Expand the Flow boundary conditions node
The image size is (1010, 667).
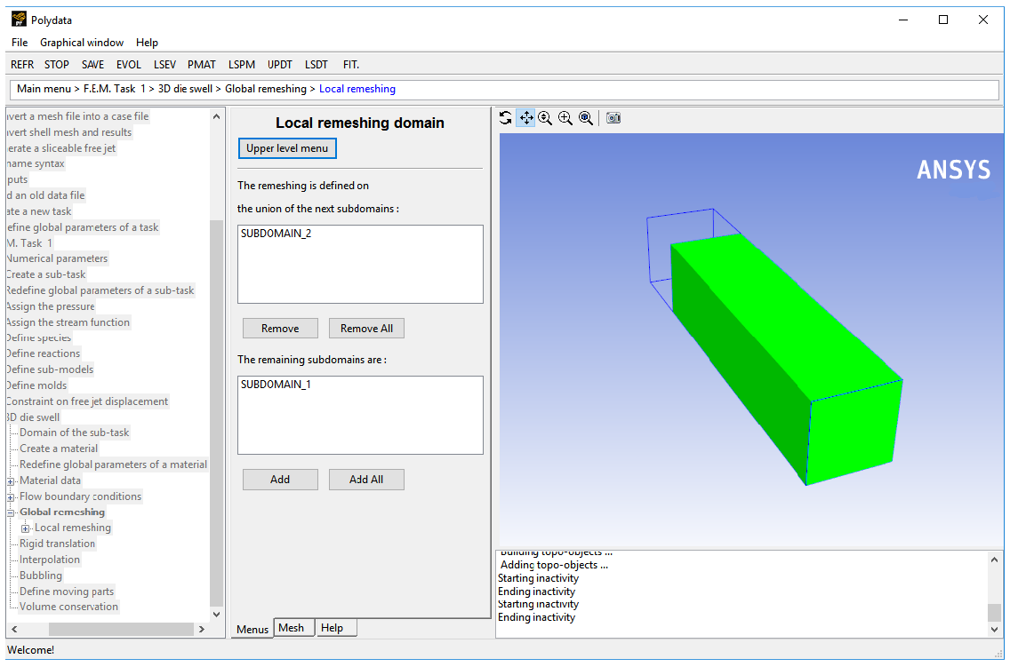[x=11, y=496]
